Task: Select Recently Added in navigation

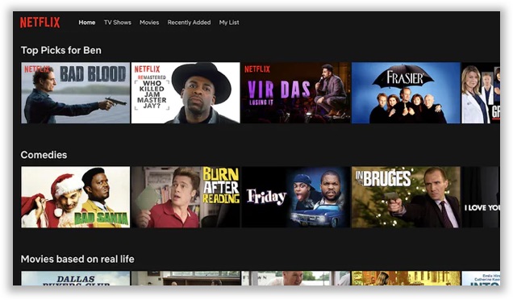Action: pyautogui.click(x=189, y=23)
